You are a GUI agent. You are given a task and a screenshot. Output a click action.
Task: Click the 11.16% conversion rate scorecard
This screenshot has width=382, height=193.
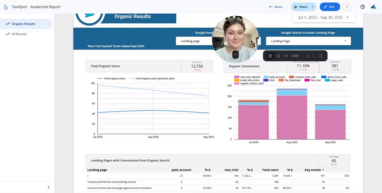303,66
